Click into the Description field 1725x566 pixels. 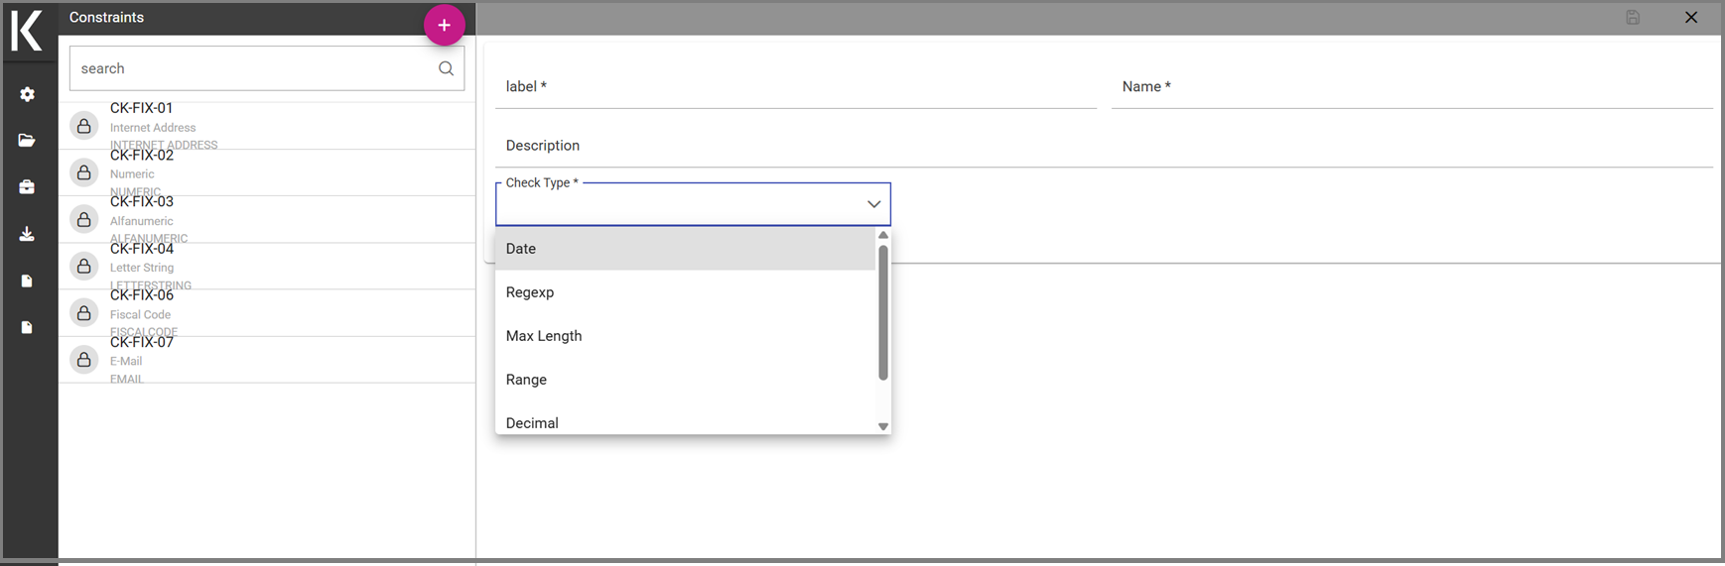click(x=1104, y=146)
